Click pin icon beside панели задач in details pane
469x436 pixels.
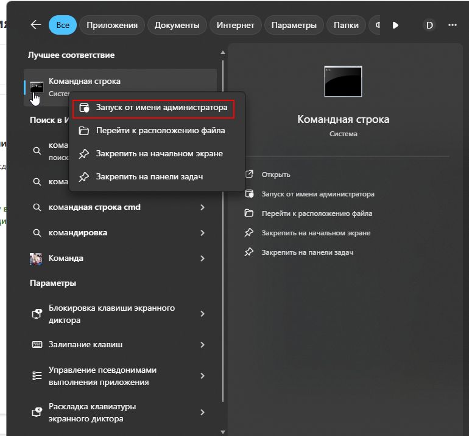[249, 252]
